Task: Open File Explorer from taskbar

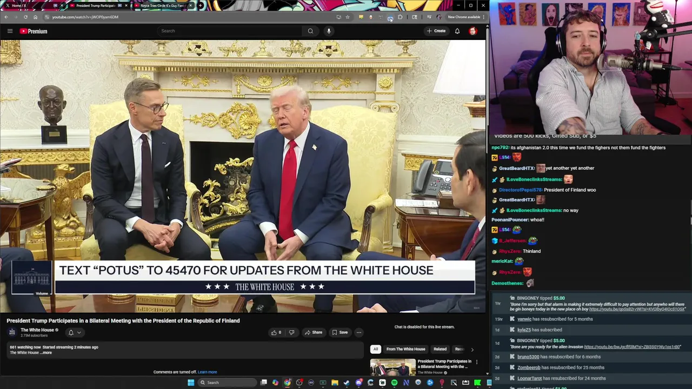Action: [335, 383]
